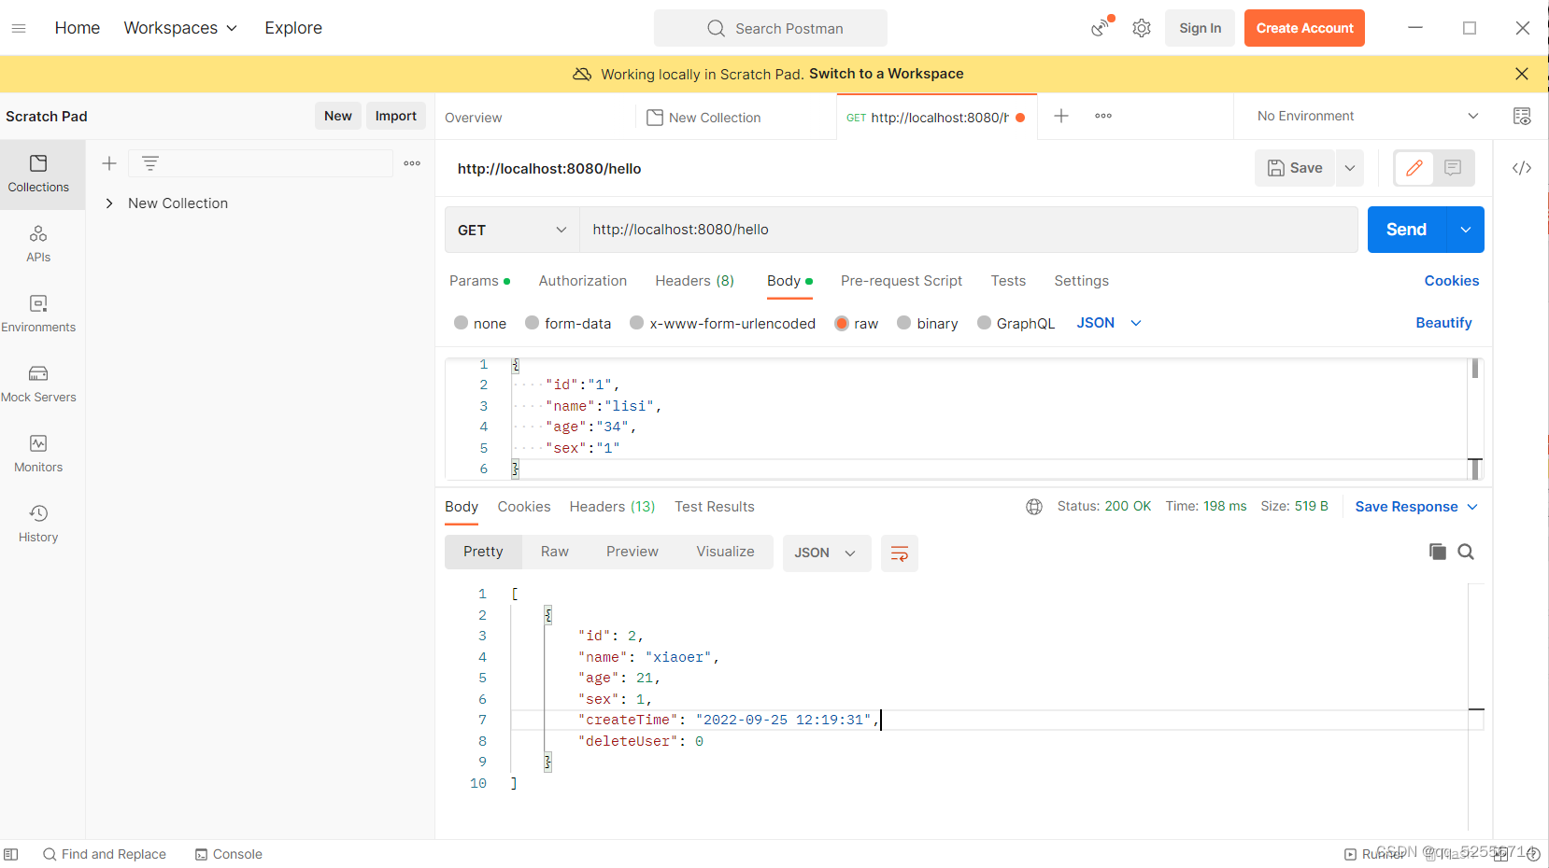This screenshot has height=868, width=1549.
Task: Open the Mock Servers sidebar panel
Action: 38,384
